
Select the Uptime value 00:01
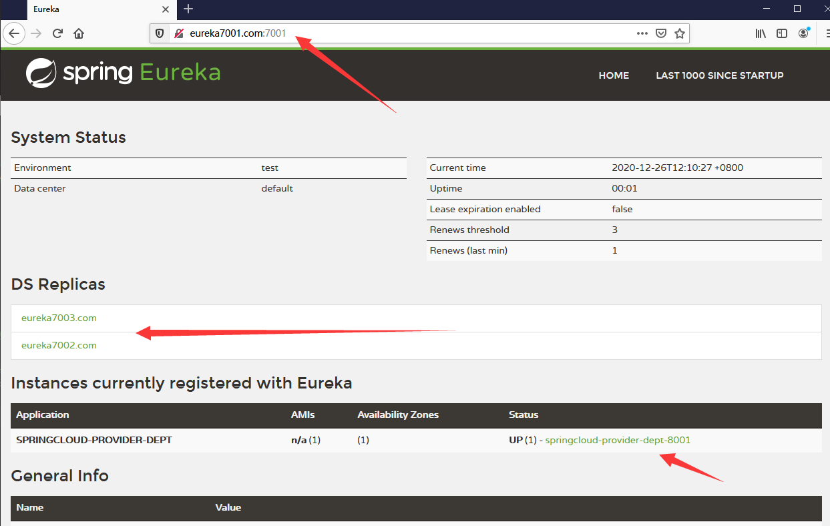pos(624,188)
